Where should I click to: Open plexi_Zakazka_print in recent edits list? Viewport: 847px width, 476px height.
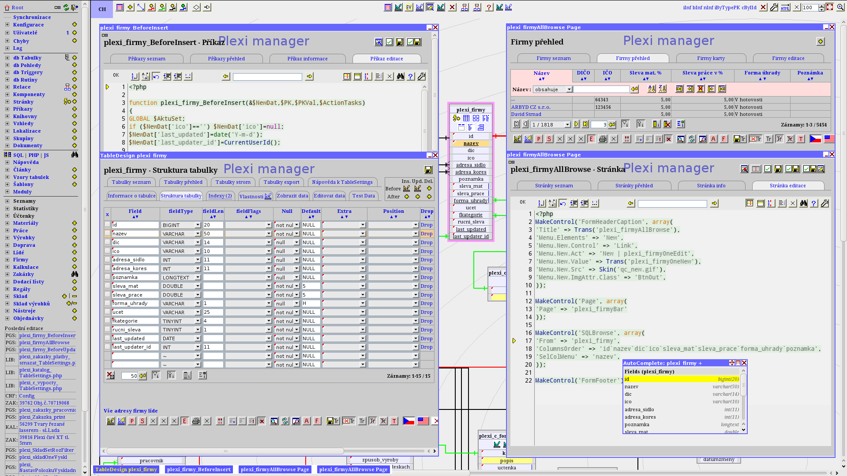click(42, 417)
